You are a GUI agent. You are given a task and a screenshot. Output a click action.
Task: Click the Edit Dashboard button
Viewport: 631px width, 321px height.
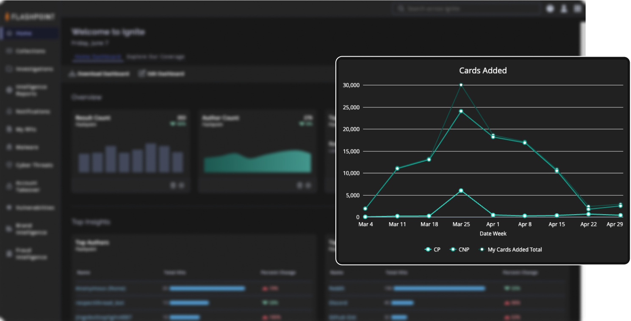[162, 74]
